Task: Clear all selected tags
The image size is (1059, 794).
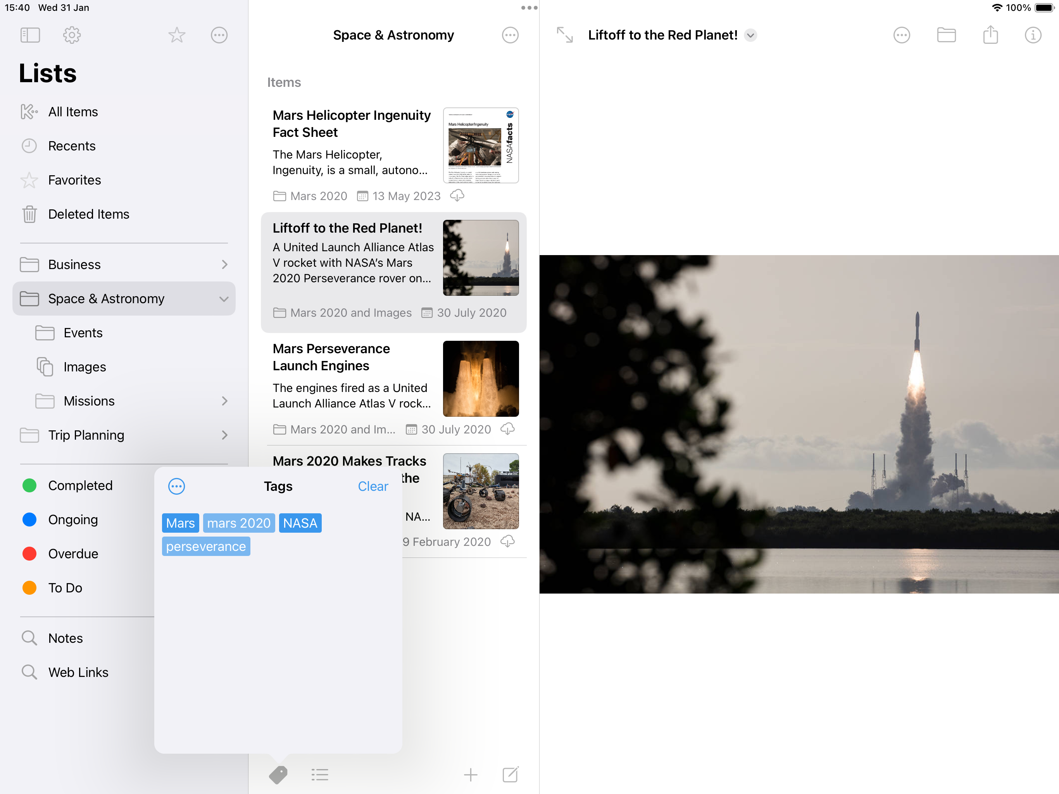Action: click(373, 486)
